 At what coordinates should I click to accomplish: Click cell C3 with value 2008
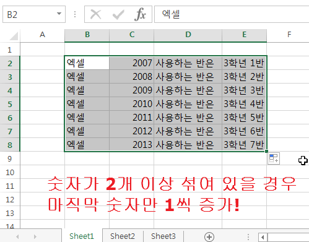coord(132,77)
